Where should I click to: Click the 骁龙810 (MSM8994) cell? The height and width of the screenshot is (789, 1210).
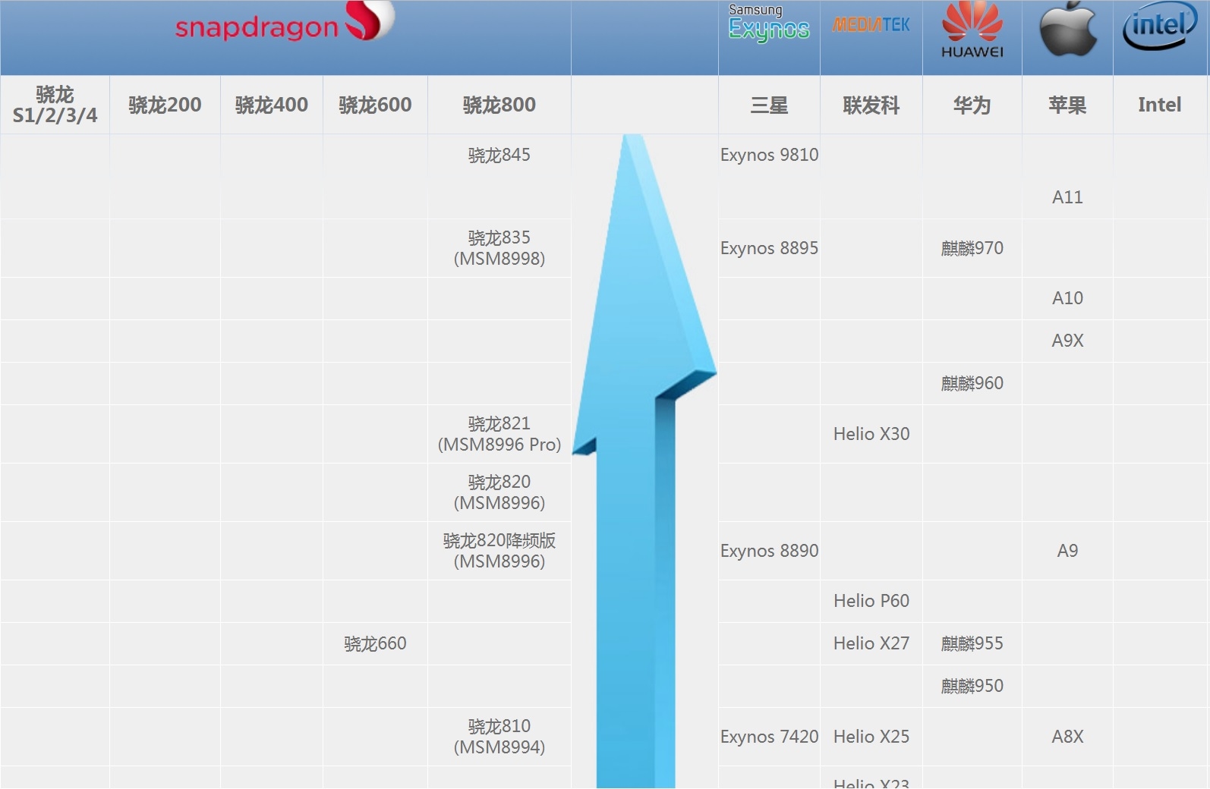[x=499, y=737]
